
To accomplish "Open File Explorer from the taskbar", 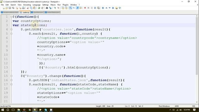I will 19,110.
